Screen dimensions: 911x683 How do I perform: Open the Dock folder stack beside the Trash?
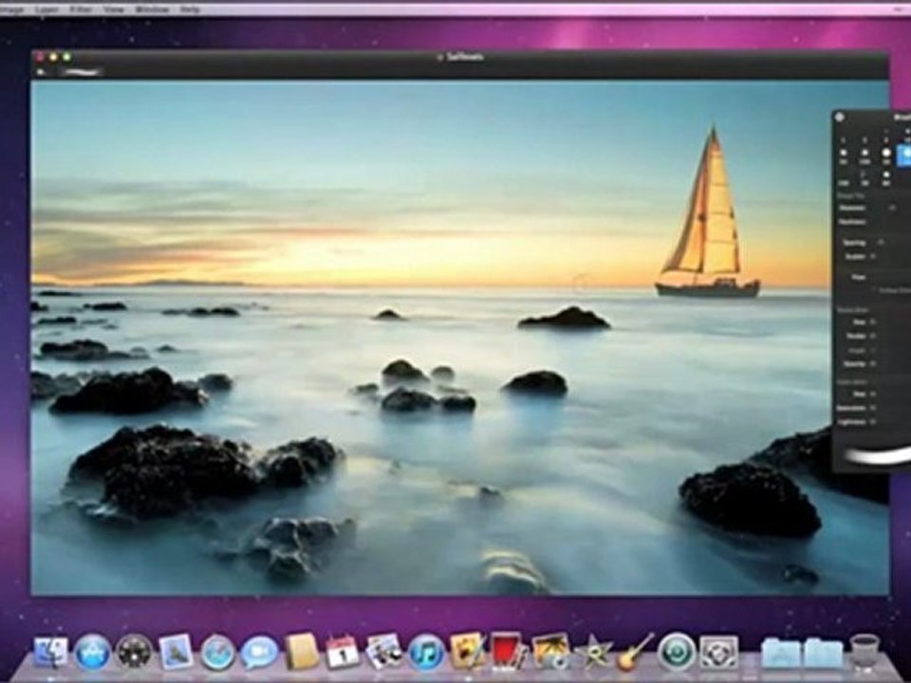click(x=824, y=653)
